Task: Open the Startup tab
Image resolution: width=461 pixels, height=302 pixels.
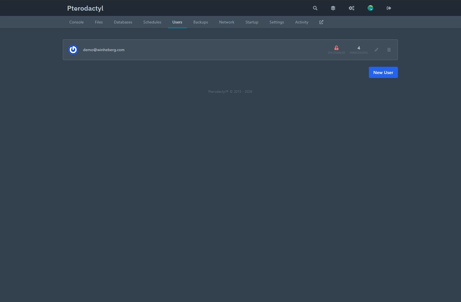Action: 252,22
